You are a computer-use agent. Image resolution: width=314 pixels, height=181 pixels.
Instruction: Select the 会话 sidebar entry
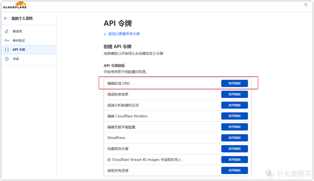click(x=16, y=59)
